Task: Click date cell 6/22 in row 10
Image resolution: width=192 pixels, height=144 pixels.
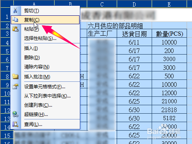Action: coord(134,93)
